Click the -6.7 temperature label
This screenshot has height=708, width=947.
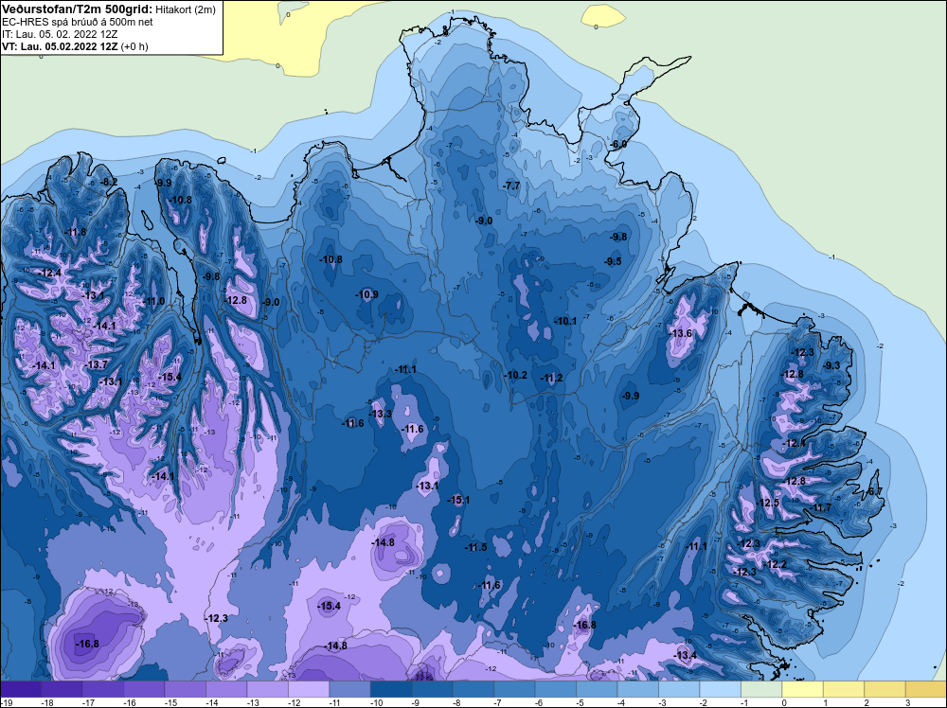874,491
